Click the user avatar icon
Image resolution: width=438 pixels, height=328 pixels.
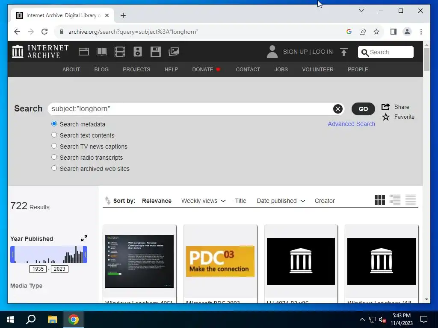pyautogui.click(x=272, y=52)
